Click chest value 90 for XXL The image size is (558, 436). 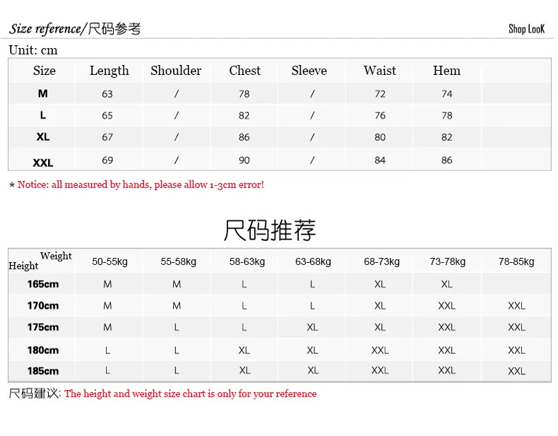(x=244, y=160)
